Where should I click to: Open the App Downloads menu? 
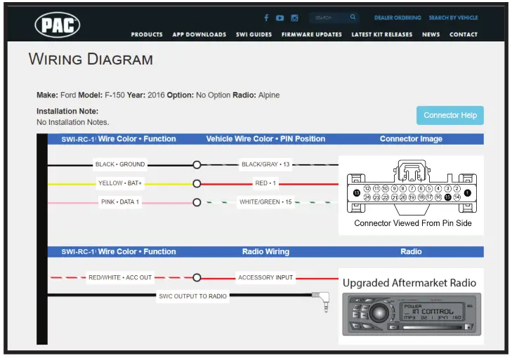[x=199, y=34]
